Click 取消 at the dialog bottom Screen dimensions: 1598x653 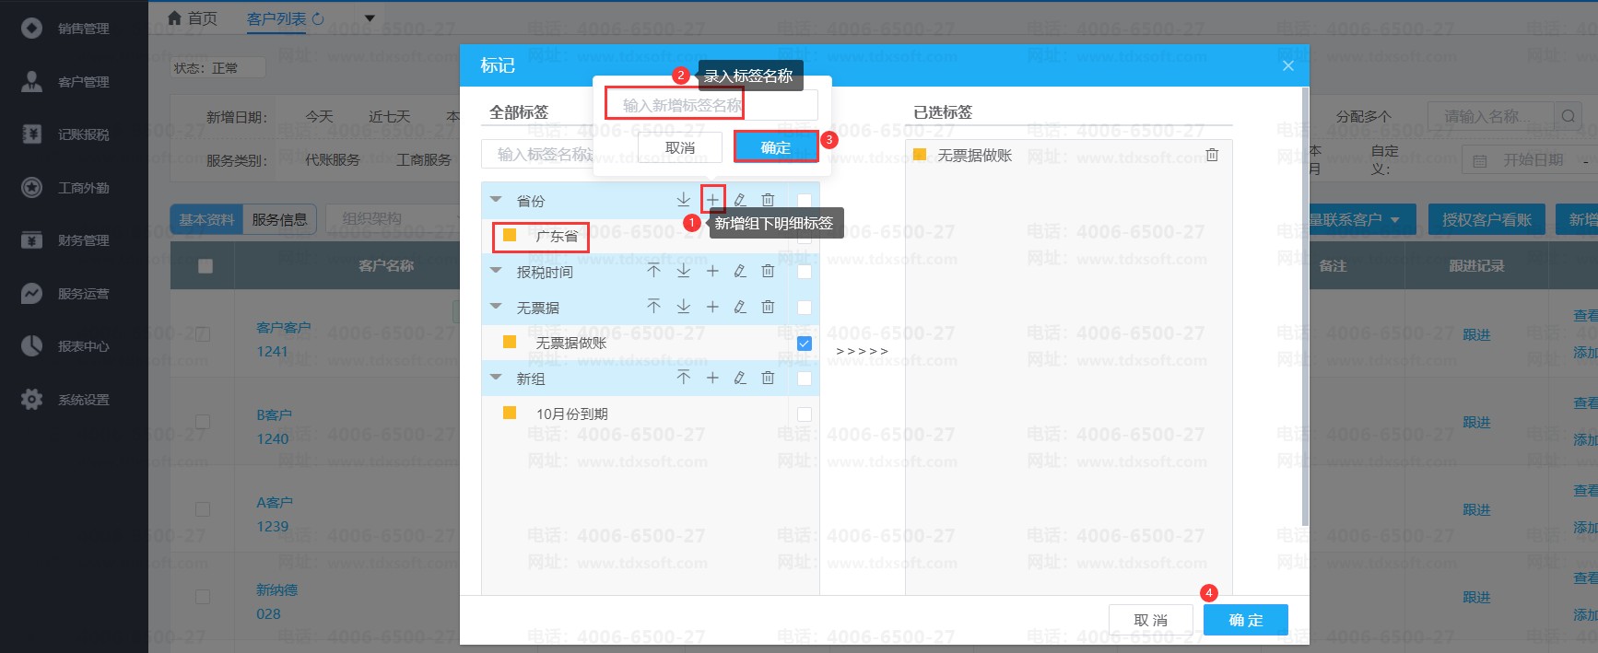(1149, 620)
